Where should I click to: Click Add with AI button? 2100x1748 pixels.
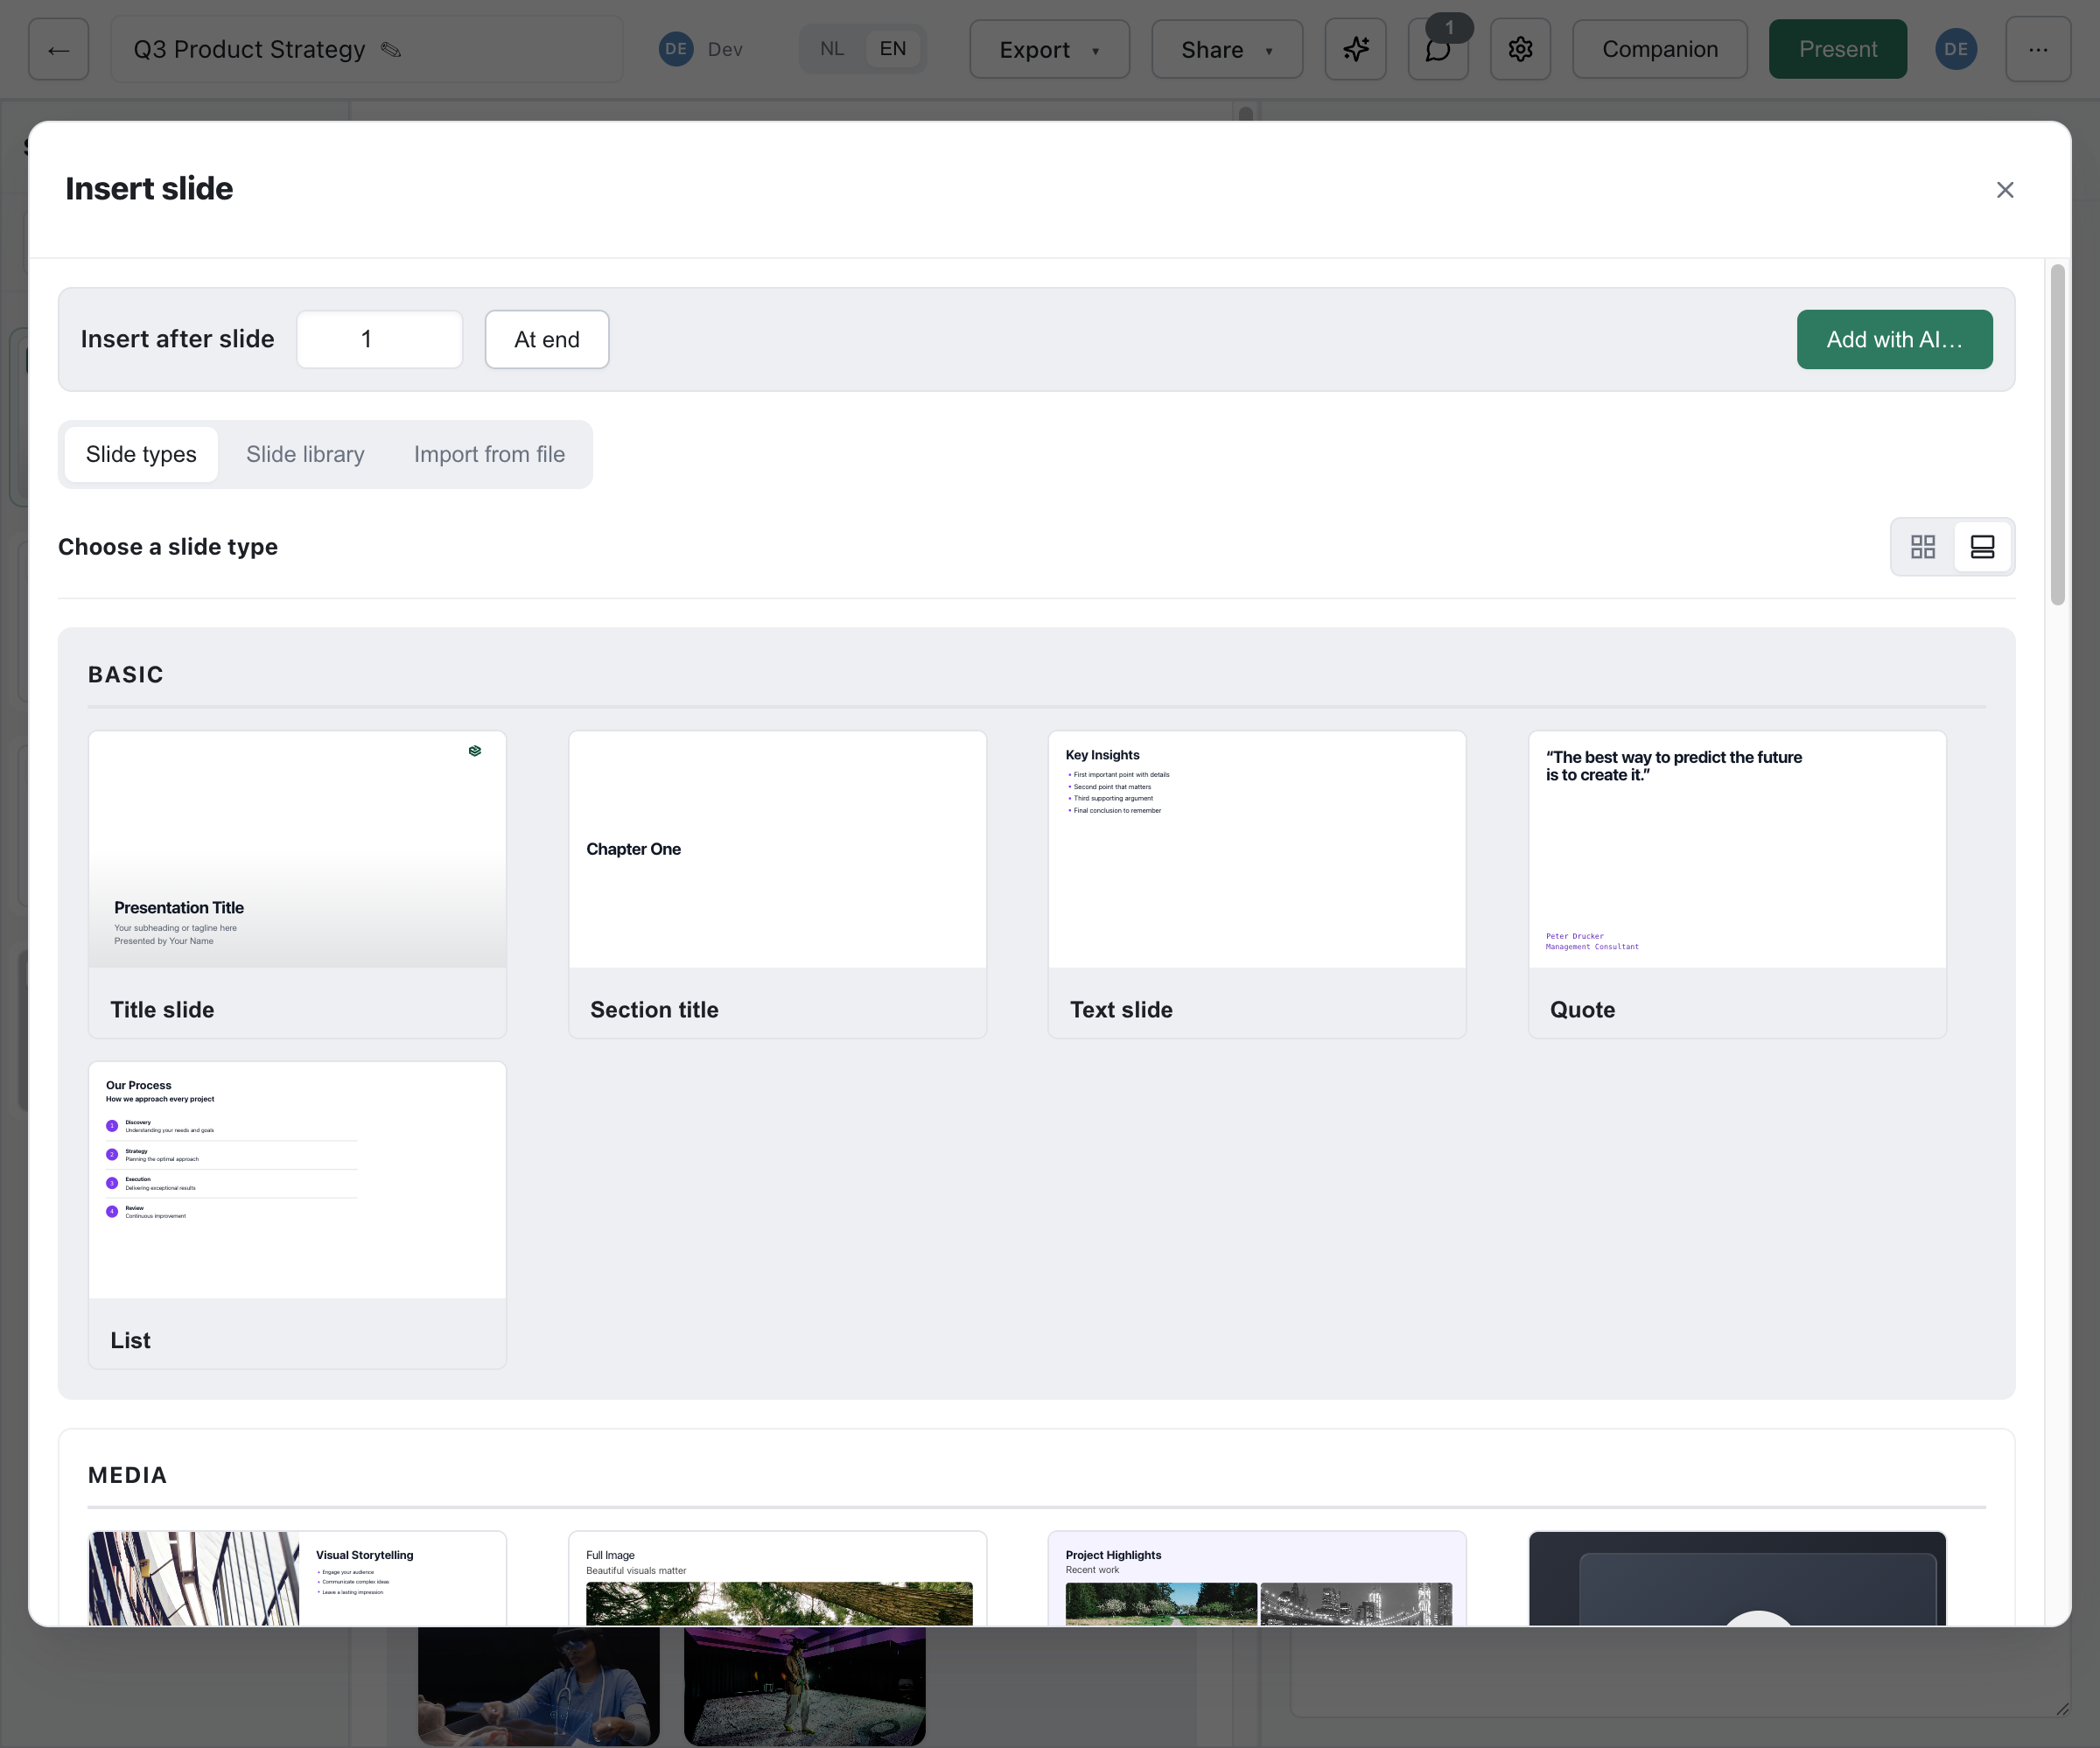[x=1894, y=339]
